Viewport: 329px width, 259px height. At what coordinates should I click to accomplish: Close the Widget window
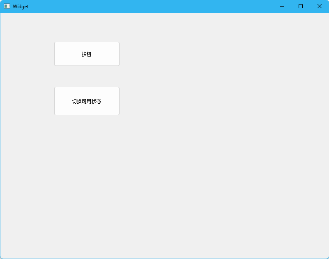320,6
